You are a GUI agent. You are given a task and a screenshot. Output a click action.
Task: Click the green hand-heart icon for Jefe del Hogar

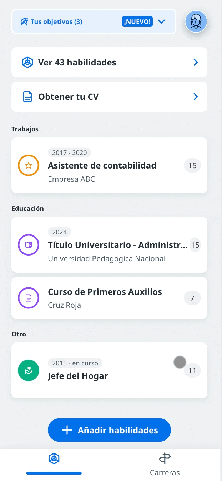29,370
